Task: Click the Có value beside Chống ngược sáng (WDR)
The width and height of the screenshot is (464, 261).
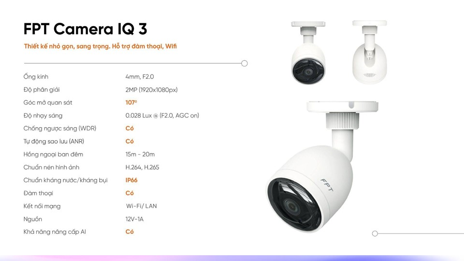Action: point(130,129)
